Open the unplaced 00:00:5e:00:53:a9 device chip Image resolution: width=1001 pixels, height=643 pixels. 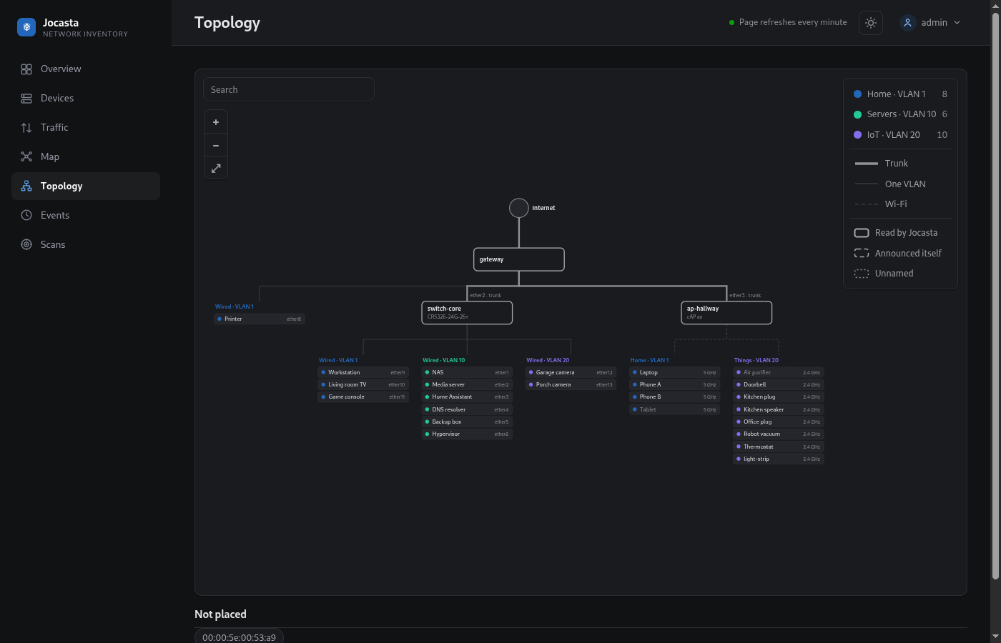(x=239, y=637)
